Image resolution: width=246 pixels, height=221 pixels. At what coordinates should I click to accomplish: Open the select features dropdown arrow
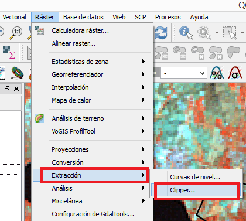(x=242, y=33)
